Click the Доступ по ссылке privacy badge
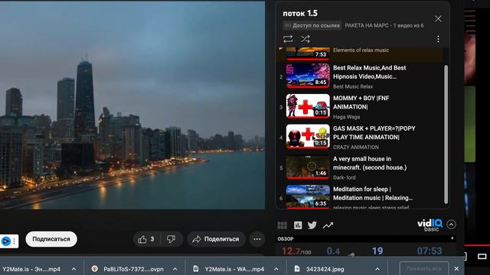 [x=312, y=25]
